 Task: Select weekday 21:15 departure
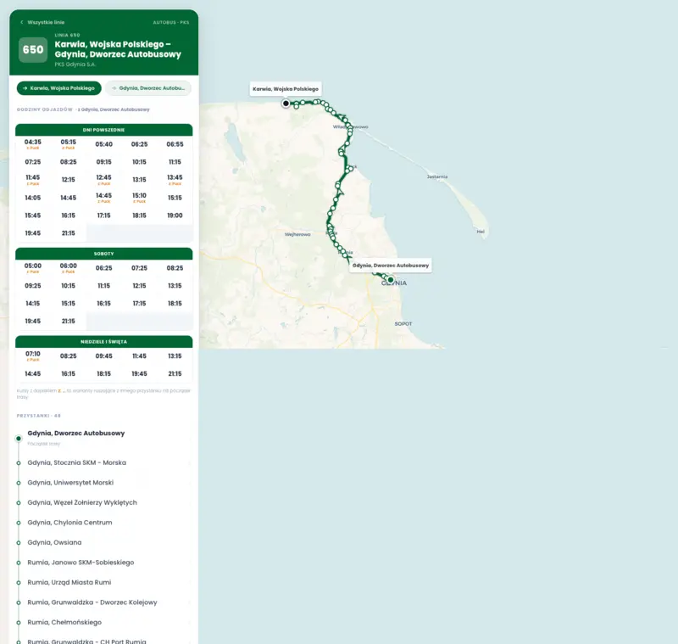click(69, 233)
